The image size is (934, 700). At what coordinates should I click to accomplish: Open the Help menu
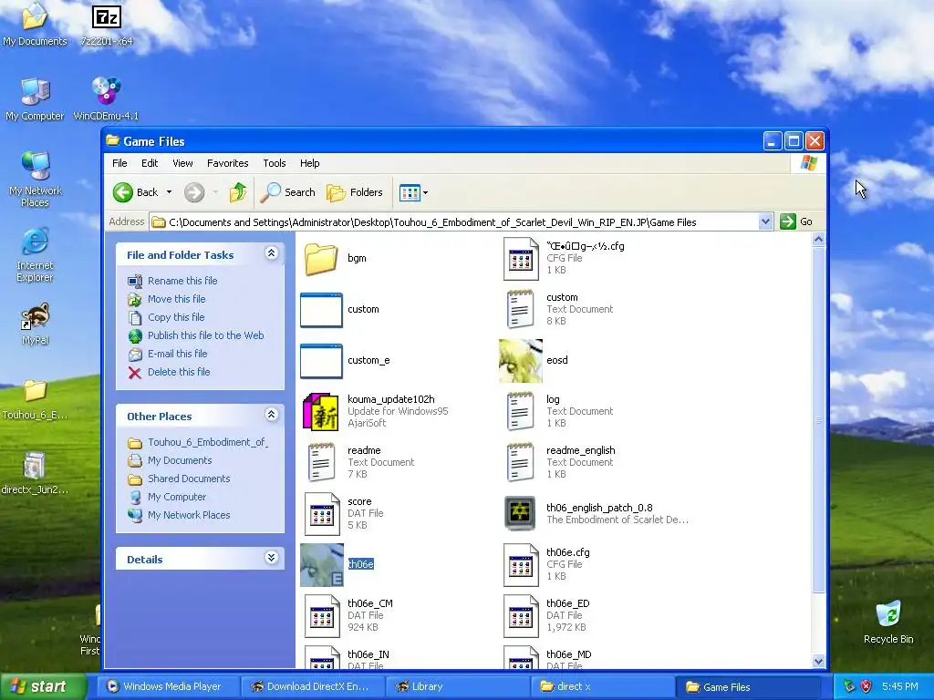pyautogui.click(x=310, y=163)
